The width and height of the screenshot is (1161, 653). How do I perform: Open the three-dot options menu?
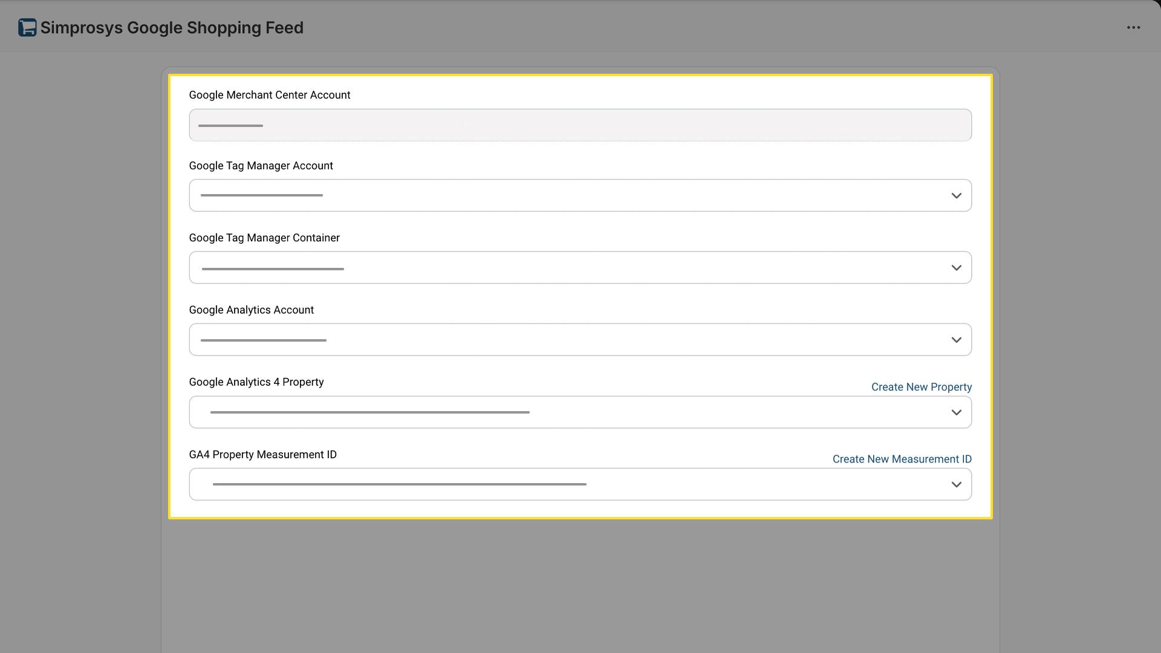point(1134,27)
